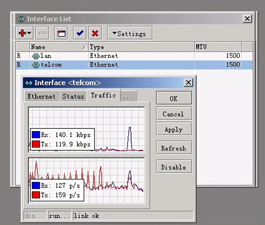Viewport: 265px width, 225px height.
Task: Click the minus remove interface icon
Action: tap(42, 33)
